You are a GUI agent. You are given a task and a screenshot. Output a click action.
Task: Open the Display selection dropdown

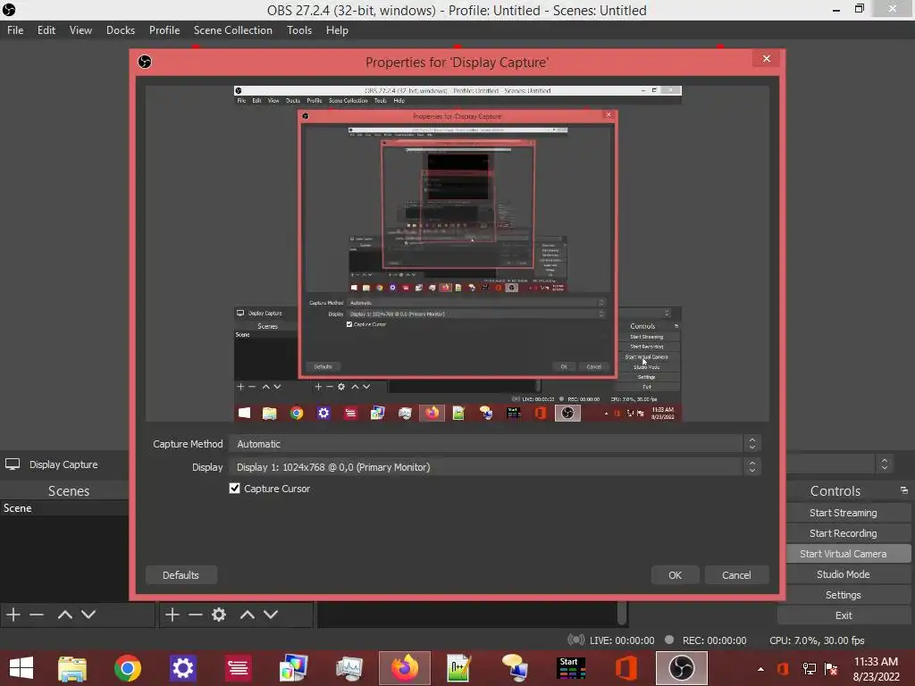pos(495,467)
